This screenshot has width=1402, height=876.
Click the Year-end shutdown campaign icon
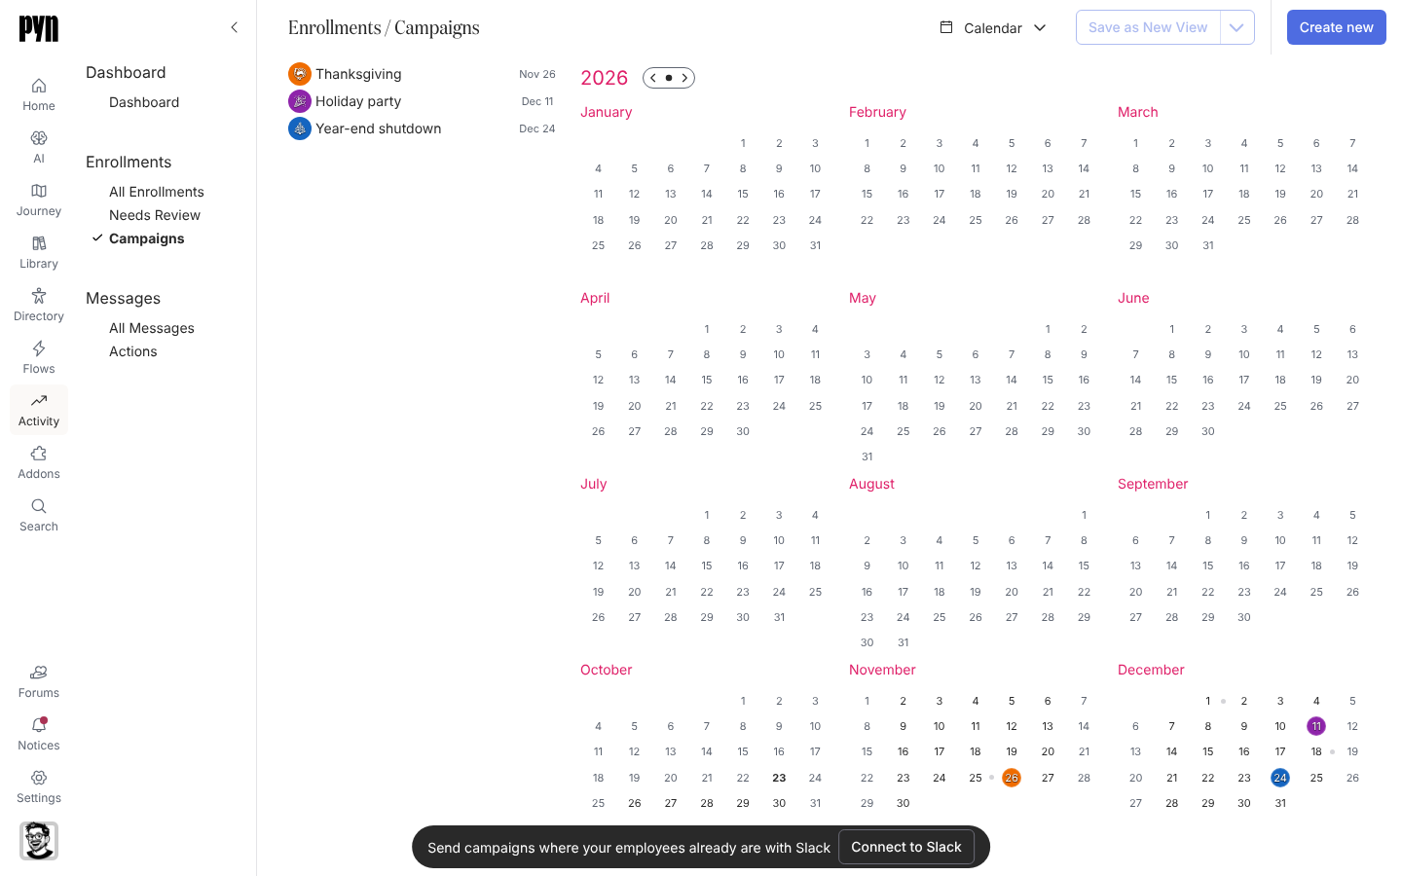click(x=300, y=128)
